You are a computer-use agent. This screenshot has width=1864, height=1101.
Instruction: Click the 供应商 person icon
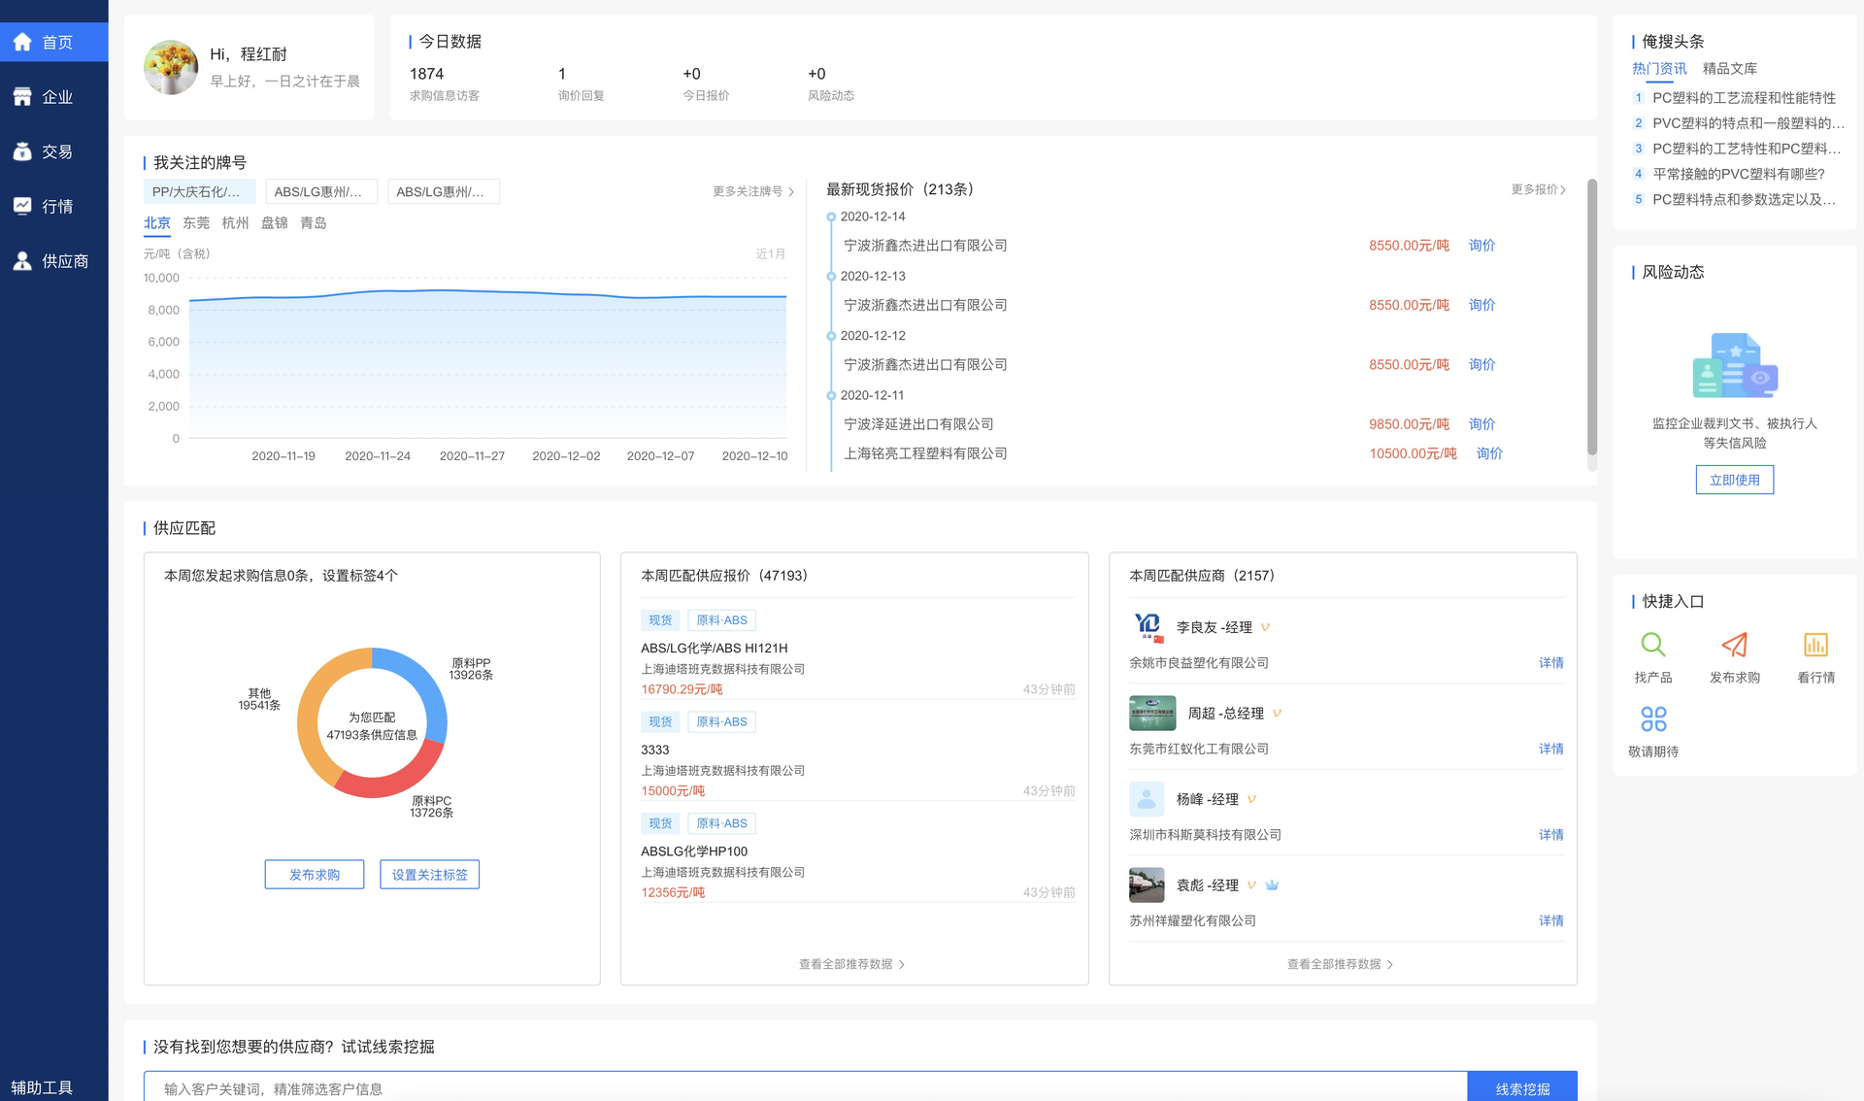pyautogui.click(x=22, y=261)
